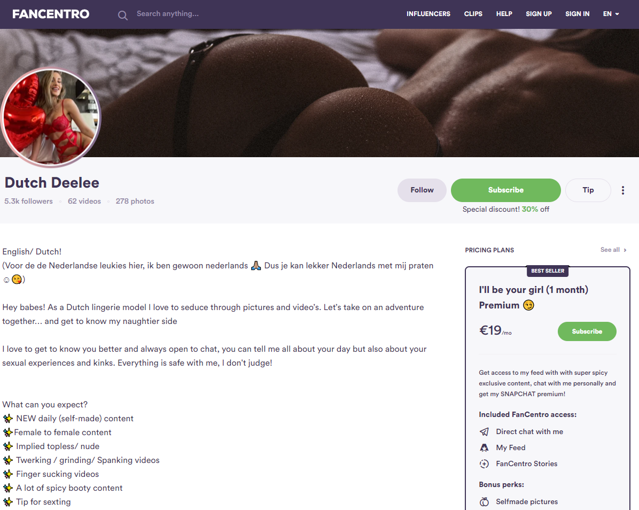Open the EN language dropdown
The image size is (639, 510).
[x=611, y=14]
